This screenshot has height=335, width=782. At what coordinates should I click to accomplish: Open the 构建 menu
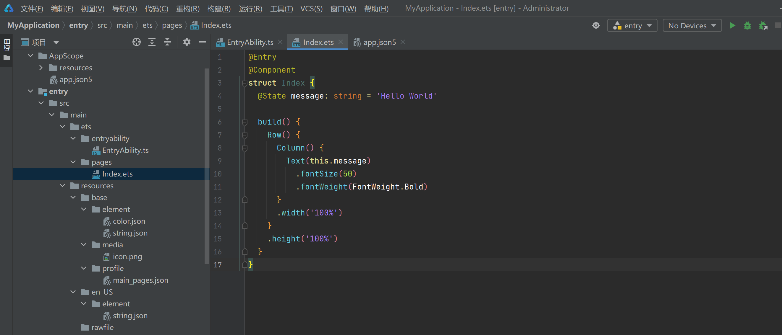point(219,9)
